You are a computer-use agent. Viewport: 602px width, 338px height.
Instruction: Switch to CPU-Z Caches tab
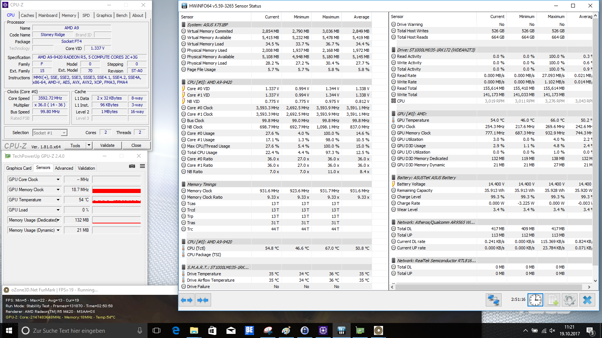click(27, 15)
